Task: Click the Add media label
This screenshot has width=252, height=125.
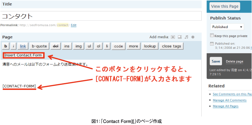Action: pyautogui.click(x=159, y=37)
